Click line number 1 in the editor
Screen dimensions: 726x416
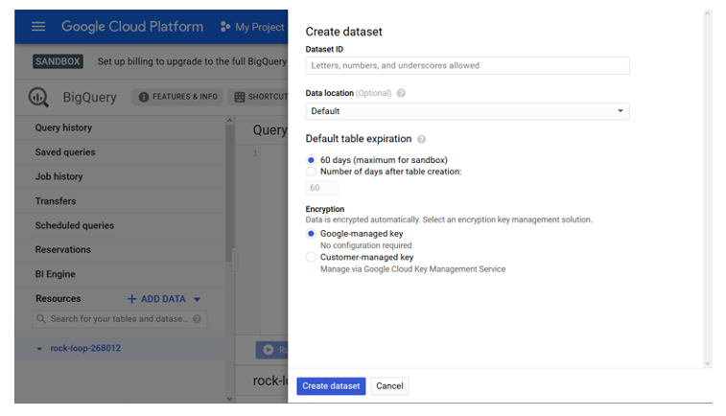[255, 153]
